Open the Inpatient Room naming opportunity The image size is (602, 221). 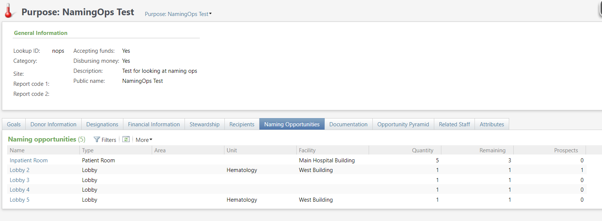(x=29, y=160)
